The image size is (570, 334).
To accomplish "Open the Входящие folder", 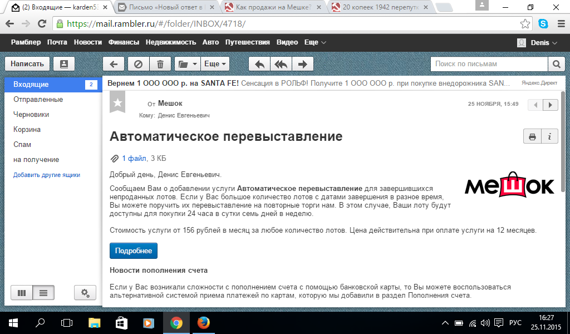I will pos(53,84).
